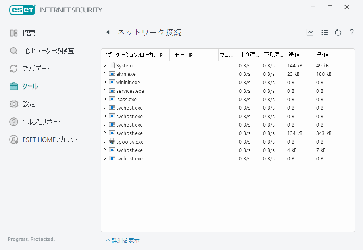Select the spoolsv.exe process name
The height and width of the screenshot is (250, 363).
tap(130, 142)
